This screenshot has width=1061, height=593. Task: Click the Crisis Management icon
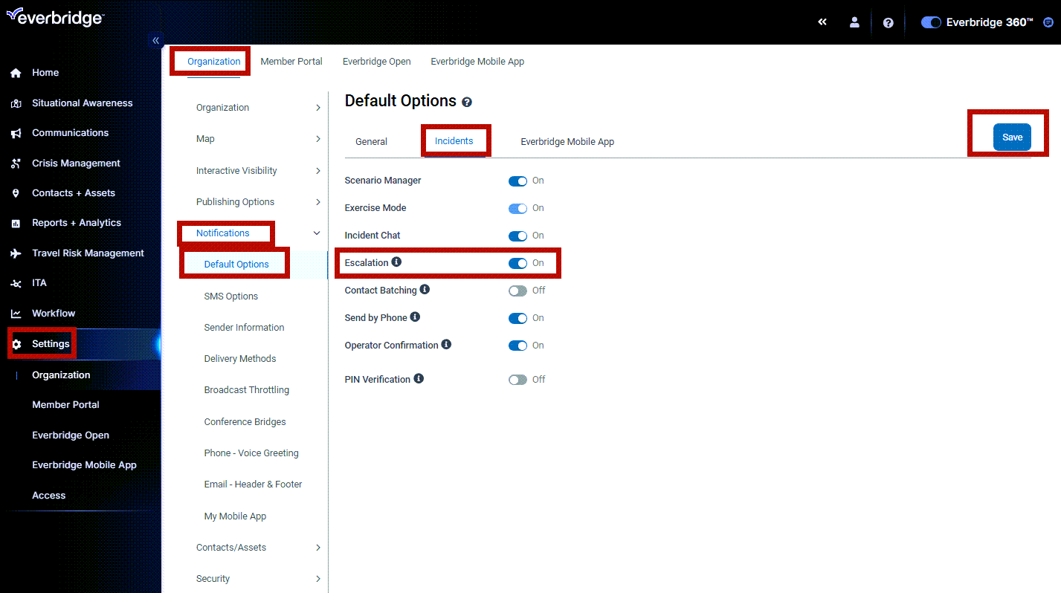(x=16, y=163)
